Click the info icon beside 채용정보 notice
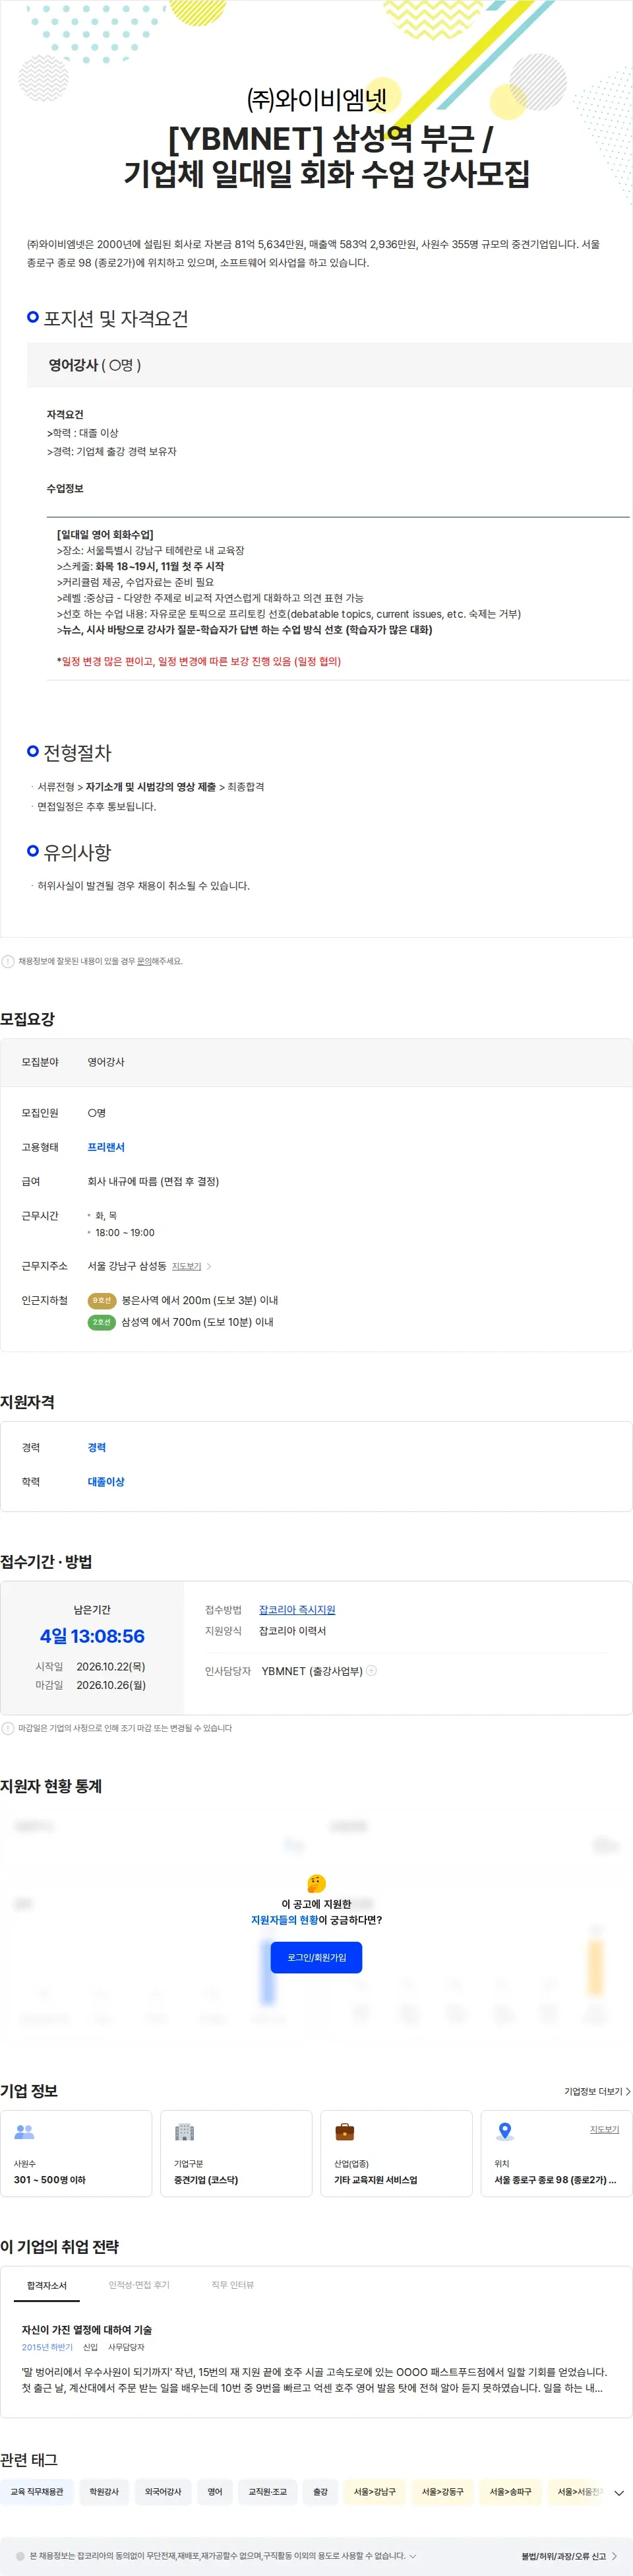Screen dimensions: 633x2576 [8, 961]
